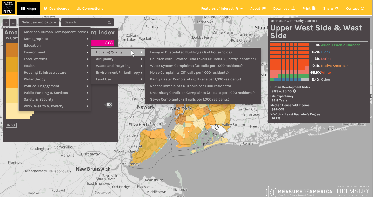Click the Human Development Index info icon
This screenshot has height=197, width=373.
[x=294, y=91]
